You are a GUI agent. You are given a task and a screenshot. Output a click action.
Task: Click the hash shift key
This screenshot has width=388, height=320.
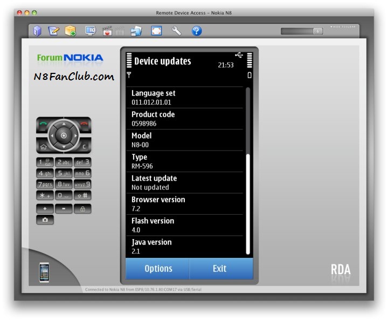point(82,195)
